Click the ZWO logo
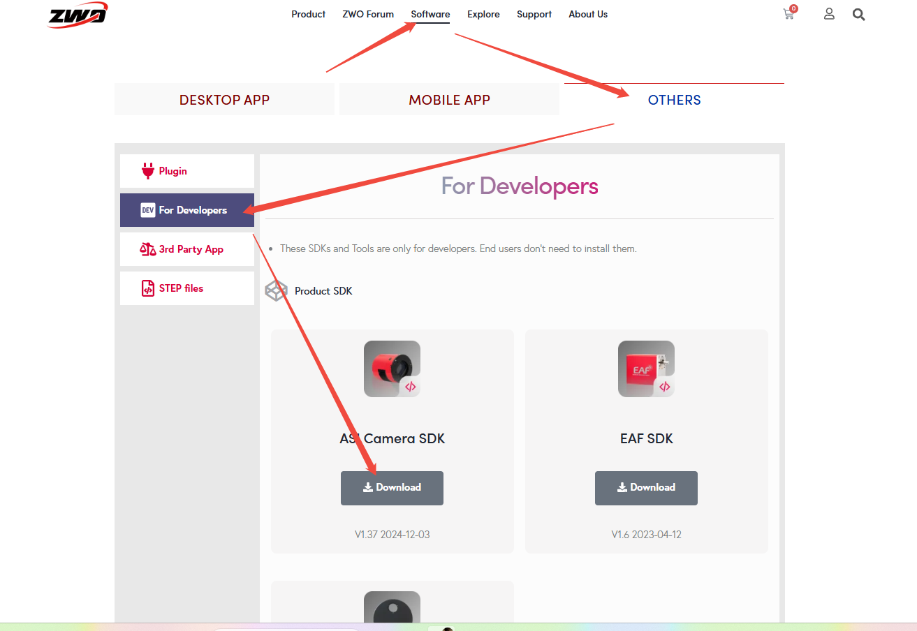917x631 pixels. click(78, 15)
